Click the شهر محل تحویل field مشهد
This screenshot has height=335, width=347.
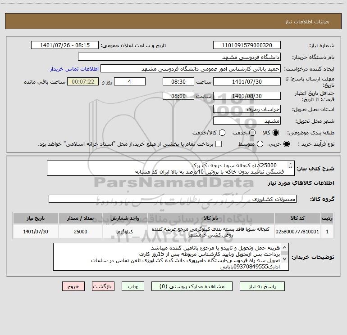point(247,121)
